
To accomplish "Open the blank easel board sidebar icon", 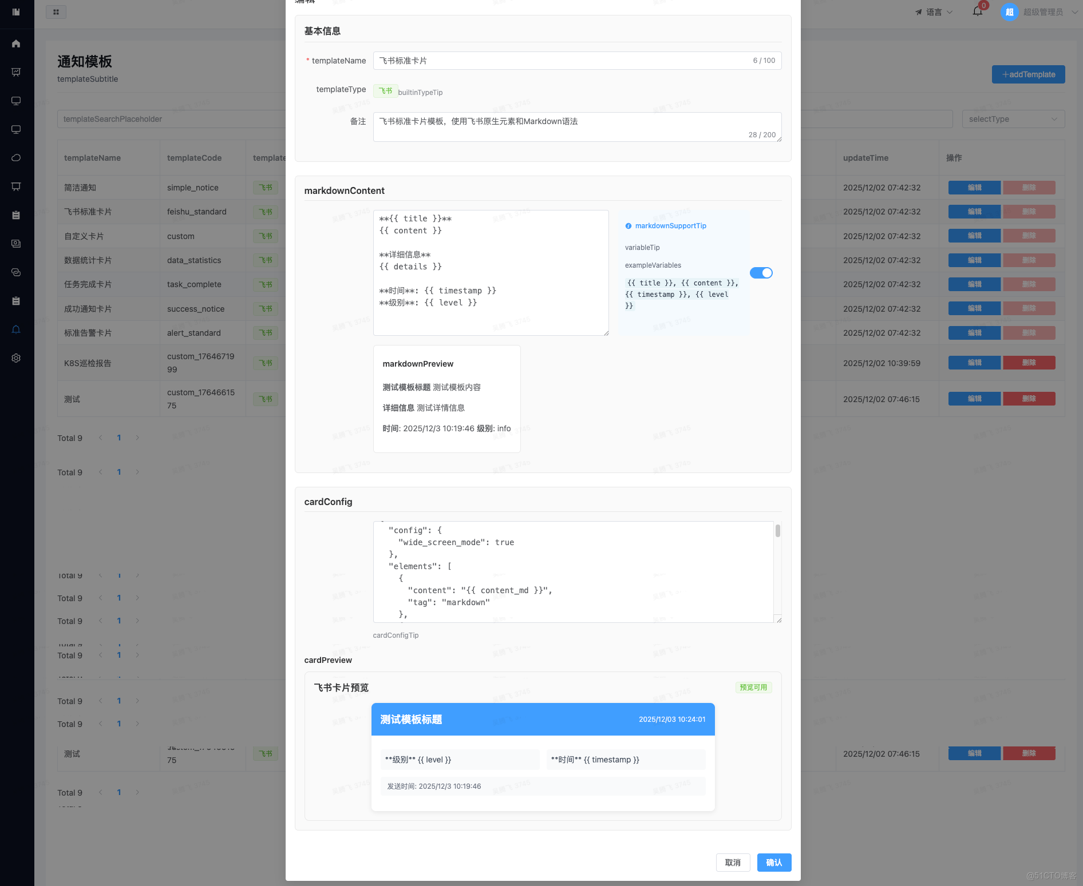I will point(16,186).
